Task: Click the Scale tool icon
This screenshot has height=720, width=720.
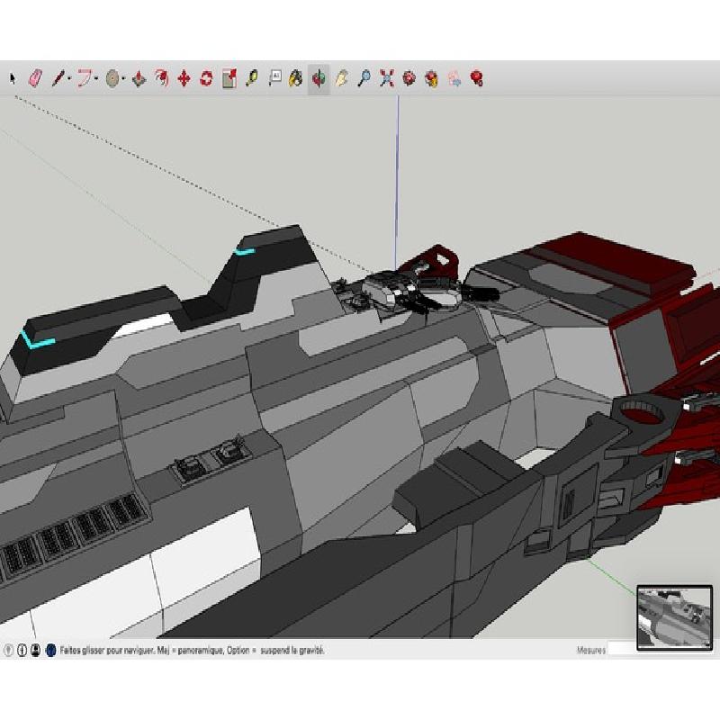Action: 229,79
